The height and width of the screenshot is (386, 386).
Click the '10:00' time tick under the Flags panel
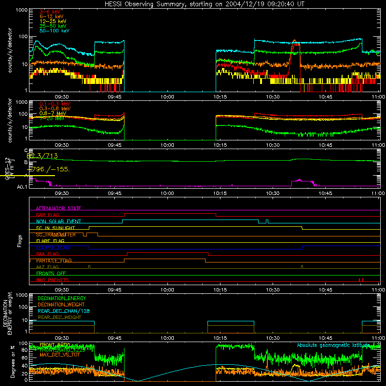click(x=167, y=290)
